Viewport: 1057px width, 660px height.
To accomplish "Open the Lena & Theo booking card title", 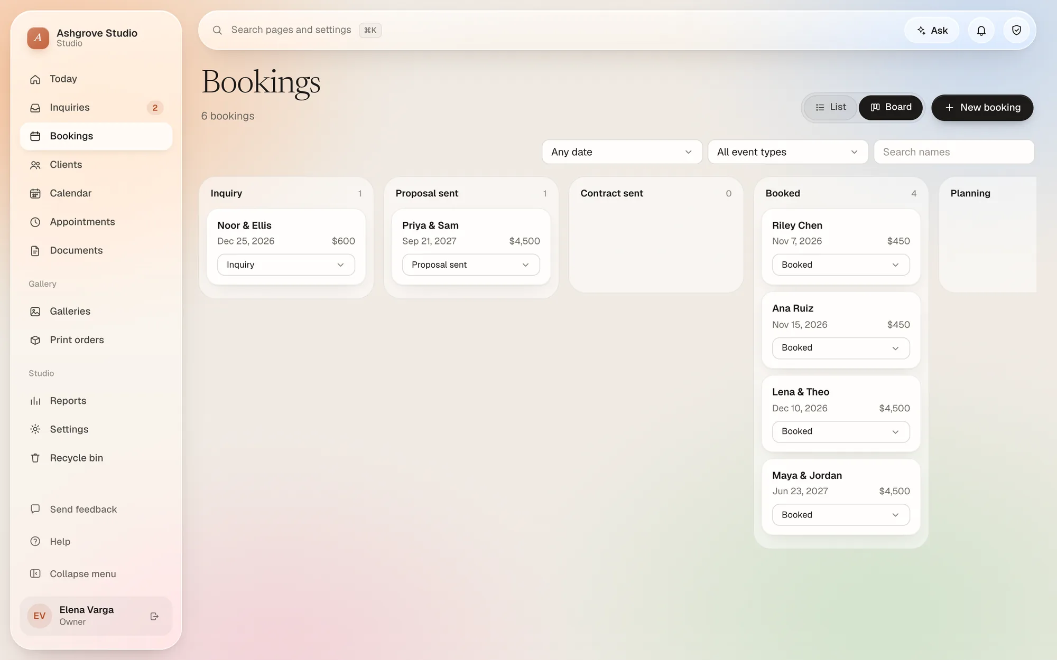I will point(800,392).
